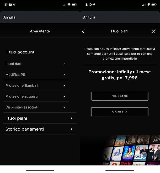This screenshot has height=173, width=160.
Task: Tap Annulla on the Area utente screen
Action: click(x=9, y=17)
